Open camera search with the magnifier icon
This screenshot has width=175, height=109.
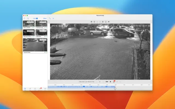(x=28, y=19)
